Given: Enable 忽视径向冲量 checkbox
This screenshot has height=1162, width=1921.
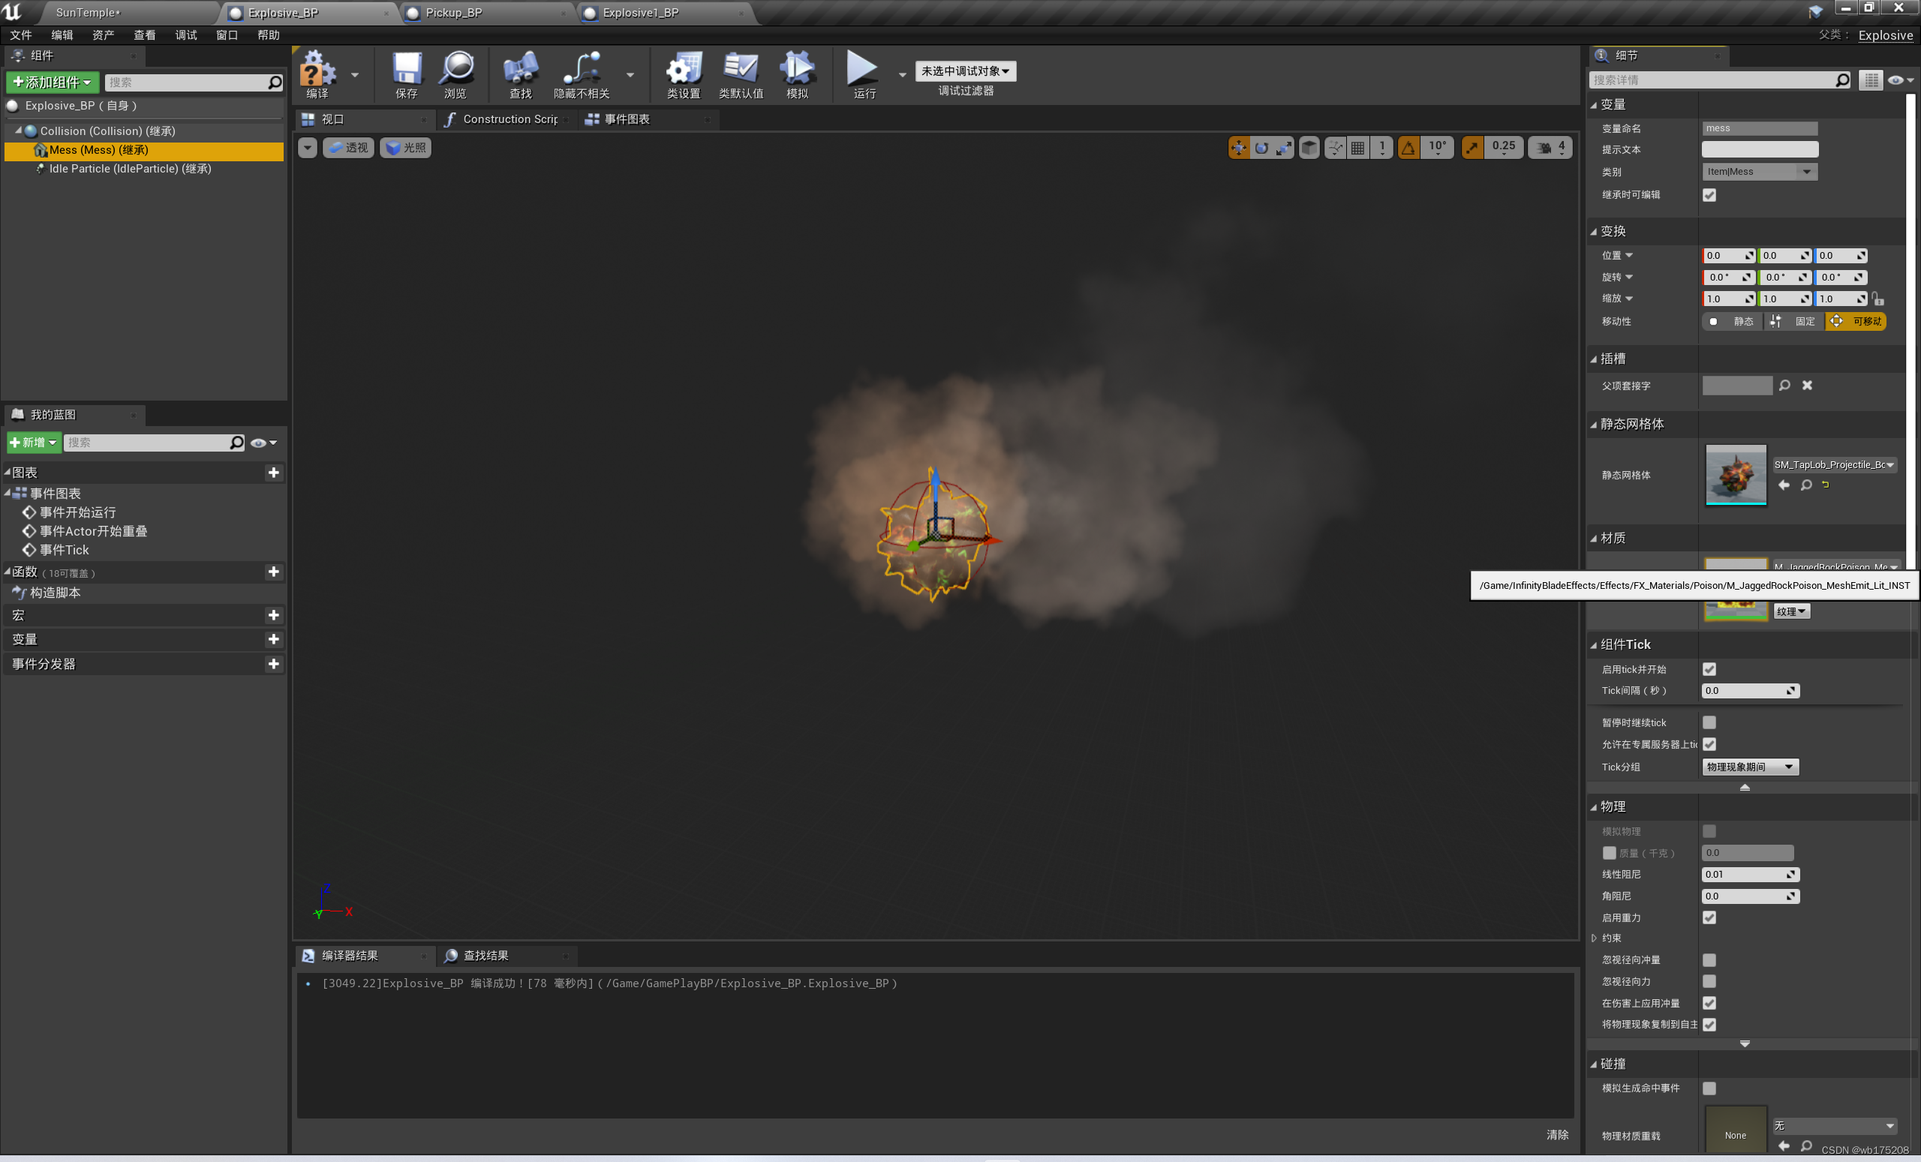Looking at the screenshot, I should click(x=1709, y=959).
